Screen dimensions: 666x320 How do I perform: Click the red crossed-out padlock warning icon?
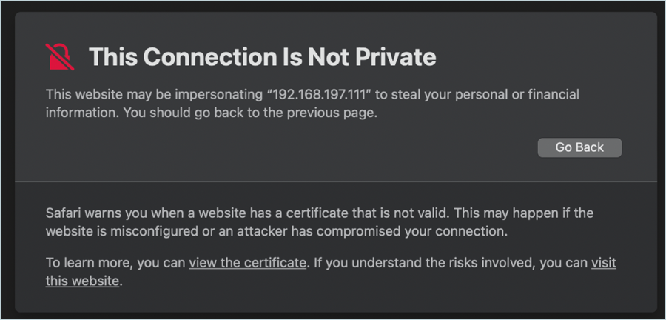[x=61, y=56]
